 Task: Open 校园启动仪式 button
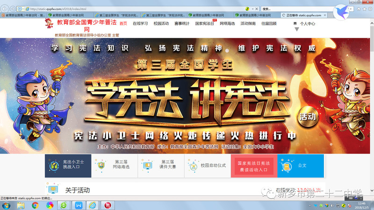coord(208,166)
